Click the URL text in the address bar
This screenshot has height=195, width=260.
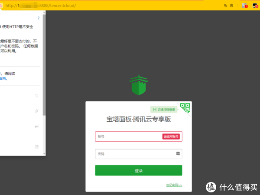point(41,6)
